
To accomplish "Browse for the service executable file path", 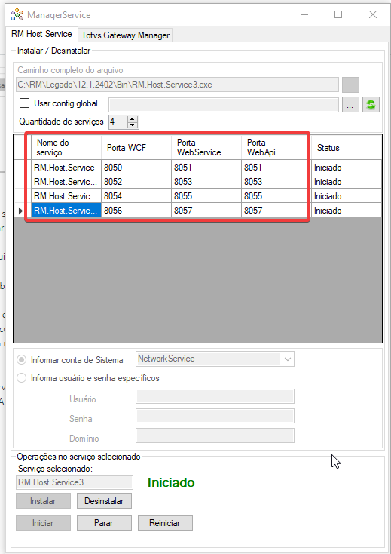I will [x=350, y=85].
